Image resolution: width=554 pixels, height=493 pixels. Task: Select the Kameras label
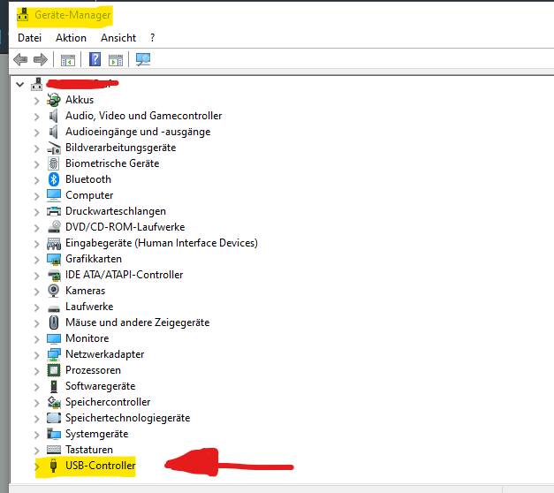coord(85,291)
